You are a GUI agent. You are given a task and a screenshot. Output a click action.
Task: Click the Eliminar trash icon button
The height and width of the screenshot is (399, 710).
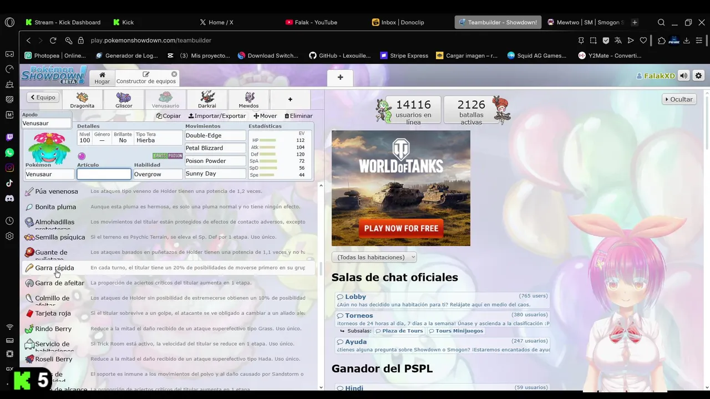298,116
